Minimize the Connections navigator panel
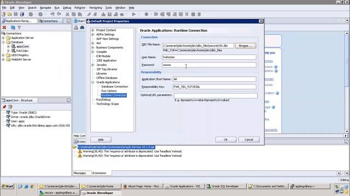The image size is (350, 196). pos(68,21)
